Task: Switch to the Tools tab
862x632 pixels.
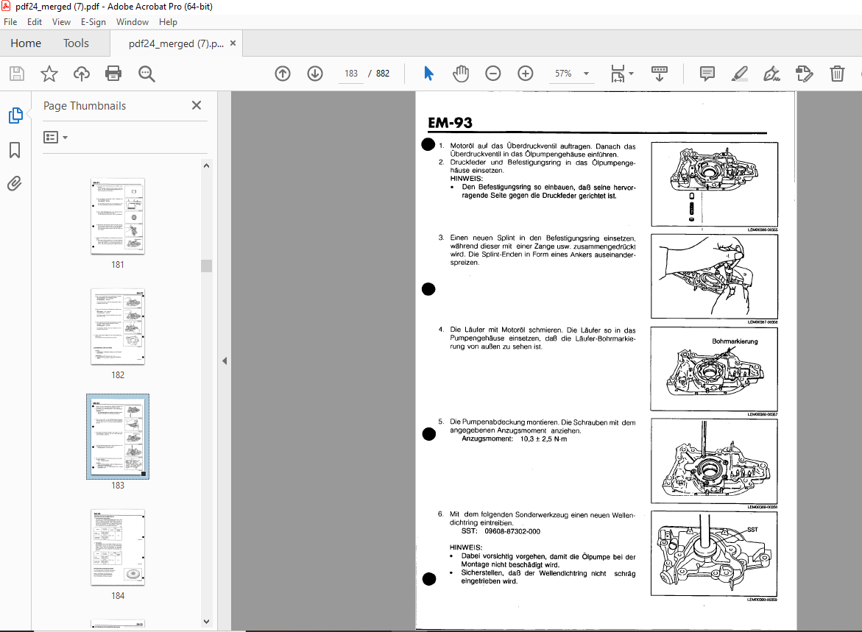Action: pyautogui.click(x=76, y=43)
